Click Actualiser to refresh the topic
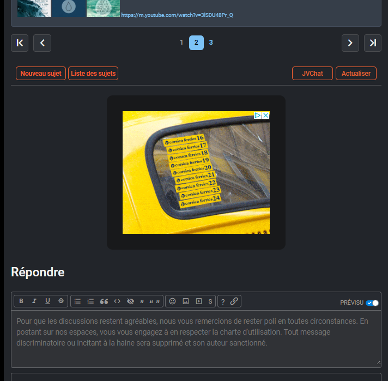Image resolution: width=388 pixels, height=381 pixels. (x=356, y=73)
